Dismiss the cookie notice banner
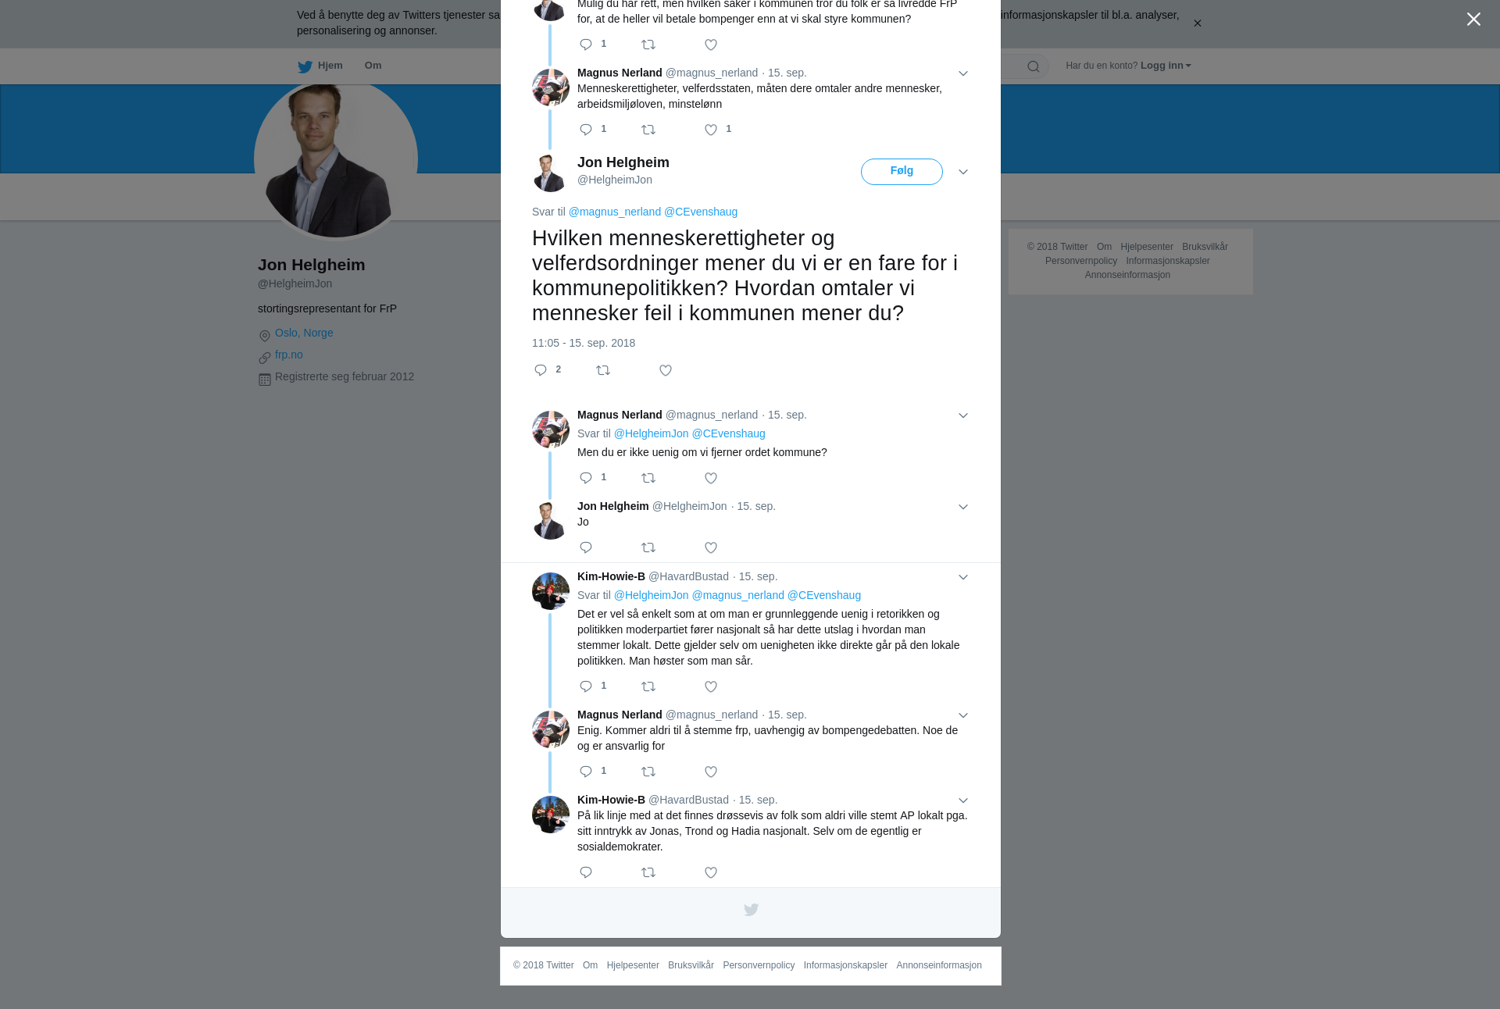Viewport: 1500px width, 1009px height. click(x=1197, y=23)
